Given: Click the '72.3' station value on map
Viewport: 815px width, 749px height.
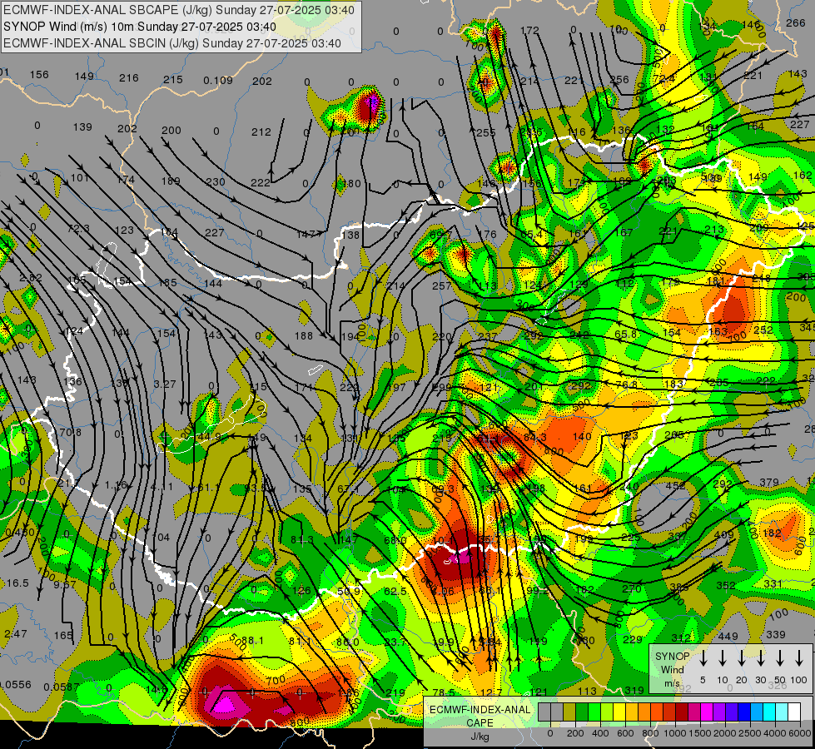Looking at the screenshot, I should 78,229.
